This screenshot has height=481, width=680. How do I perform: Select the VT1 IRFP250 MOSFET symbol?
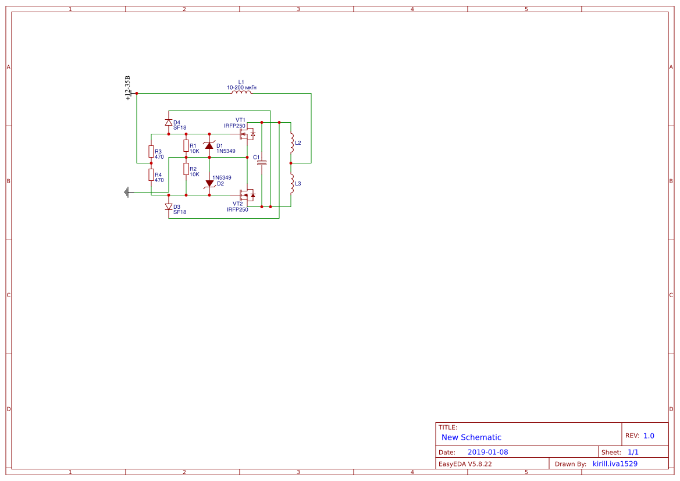(x=247, y=133)
